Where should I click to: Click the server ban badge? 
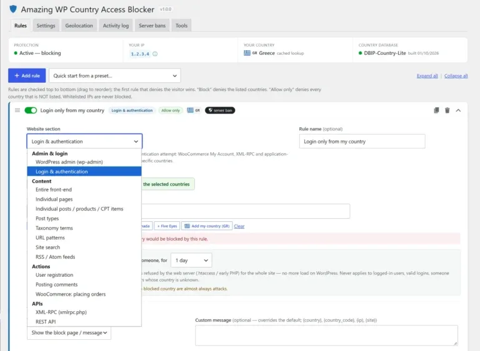pyautogui.click(x=220, y=110)
